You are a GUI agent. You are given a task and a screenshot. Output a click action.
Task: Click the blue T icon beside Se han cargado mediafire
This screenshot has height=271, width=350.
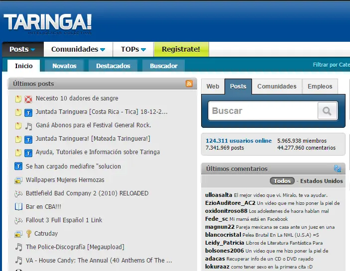pos(18,166)
